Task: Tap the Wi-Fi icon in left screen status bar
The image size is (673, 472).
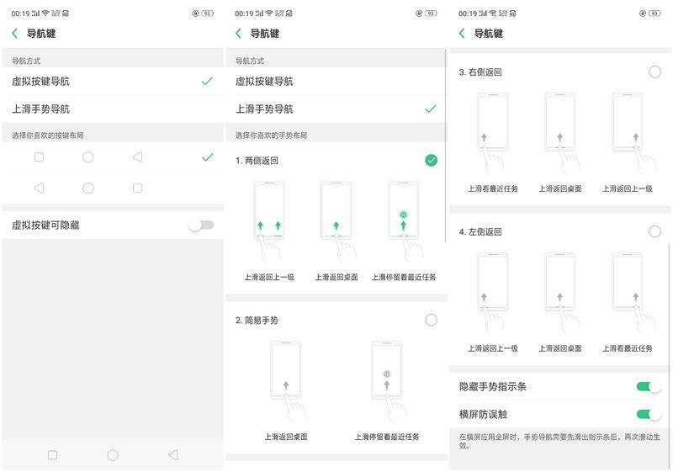Action: tap(45, 13)
